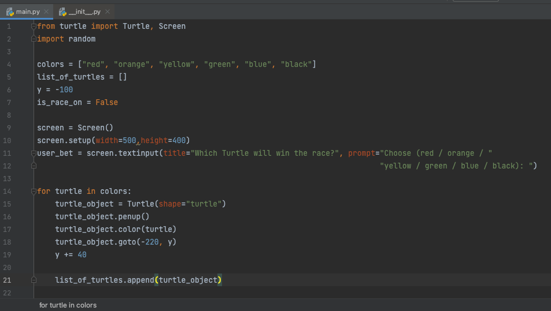Collapse the textinput call at line 11

coord(34,153)
